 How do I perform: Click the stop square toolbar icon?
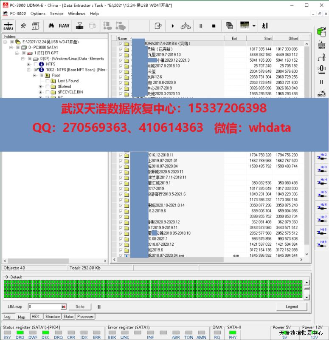[x=214, y=26]
